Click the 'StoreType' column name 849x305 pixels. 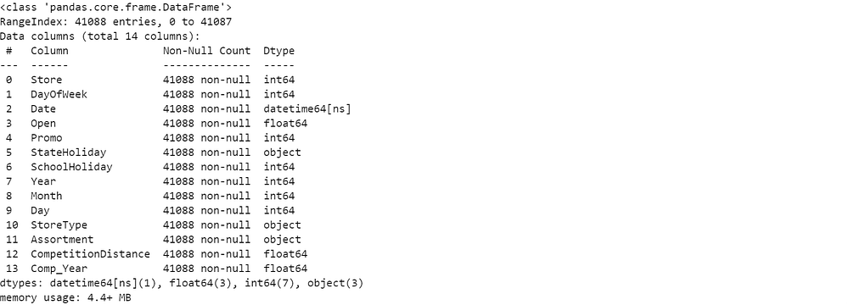pos(59,225)
